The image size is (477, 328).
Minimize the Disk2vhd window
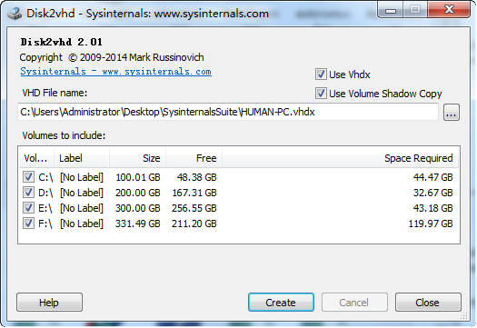[391, 10]
